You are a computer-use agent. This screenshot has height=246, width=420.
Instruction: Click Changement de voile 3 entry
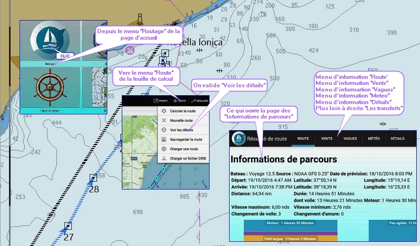[256, 214]
